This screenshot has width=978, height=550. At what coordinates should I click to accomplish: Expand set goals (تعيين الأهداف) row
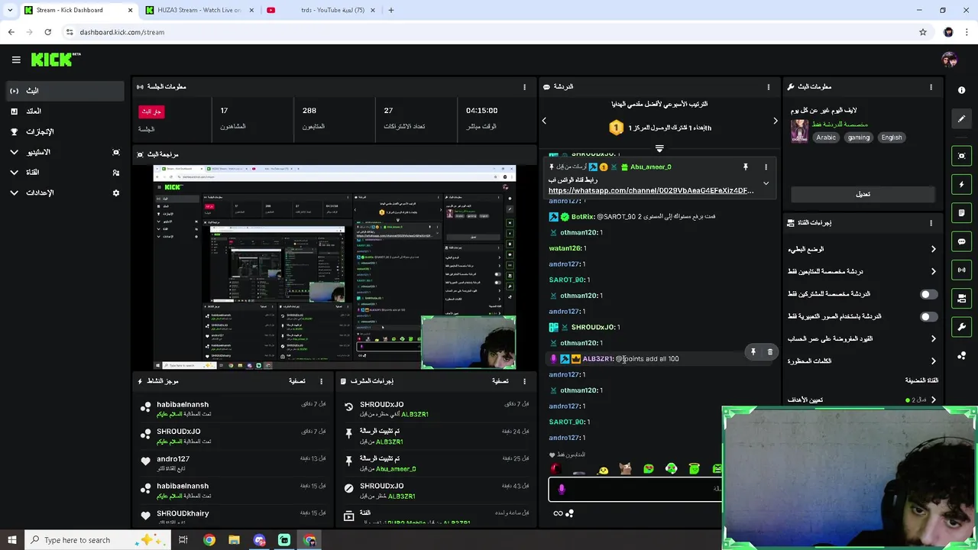pyautogui.click(x=933, y=400)
